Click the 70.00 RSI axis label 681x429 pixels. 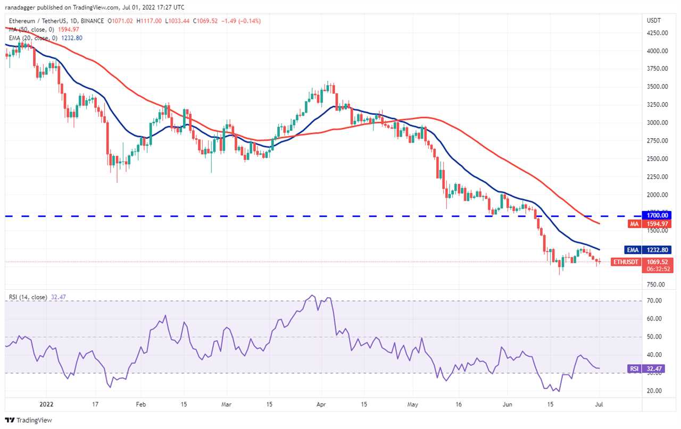[x=654, y=301]
